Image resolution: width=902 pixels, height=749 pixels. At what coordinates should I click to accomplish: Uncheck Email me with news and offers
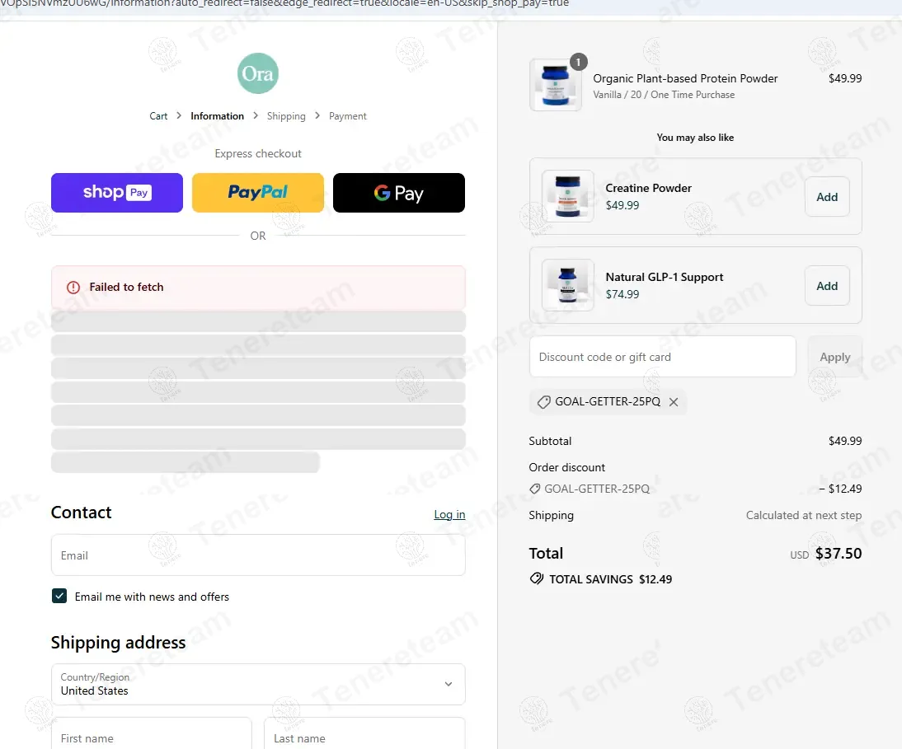click(x=59, y=596)
